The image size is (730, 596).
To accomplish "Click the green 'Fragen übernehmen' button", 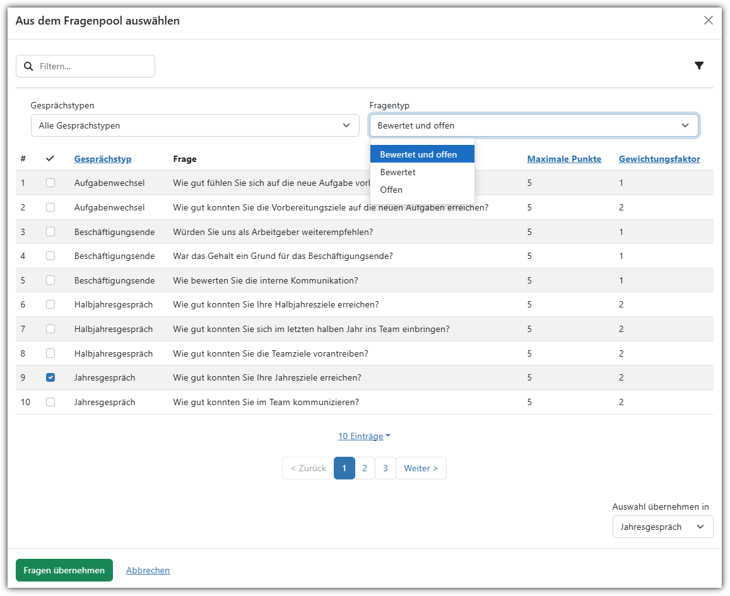I will (64, 570).
